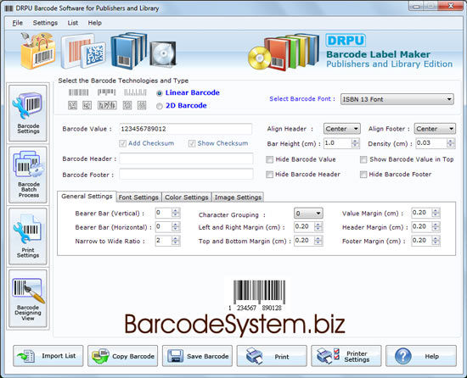Open Align Footer dropdown
The image size is (467, 378).
[x=435, y=129]
